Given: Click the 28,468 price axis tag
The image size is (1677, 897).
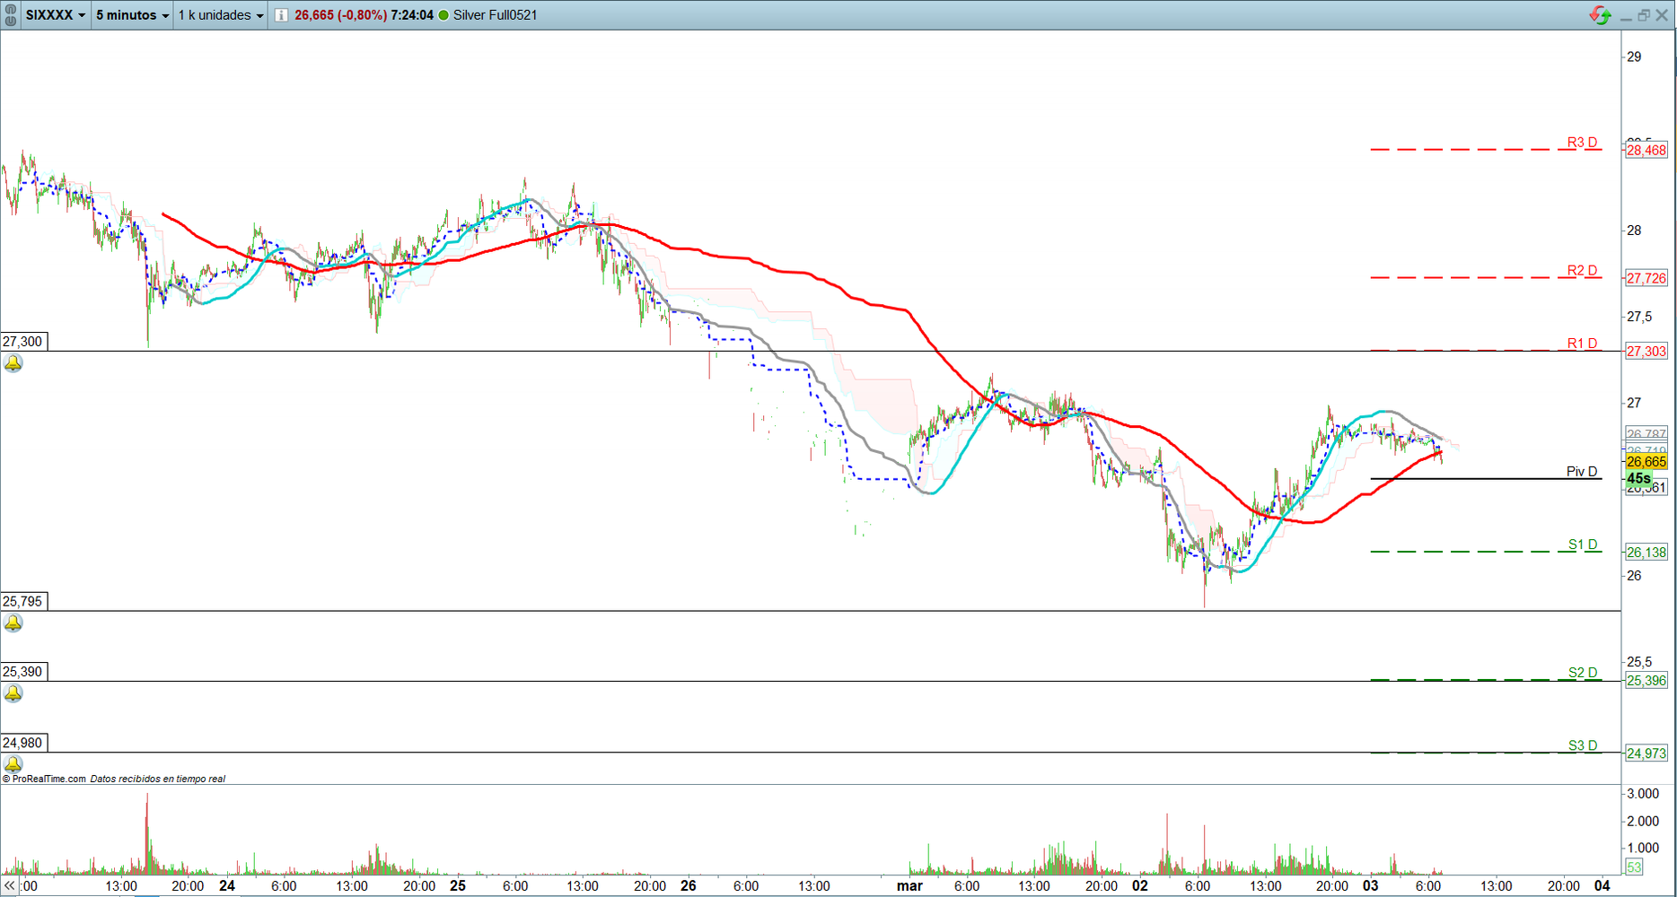Looking at the screenshot, I should click(1646, 151).
